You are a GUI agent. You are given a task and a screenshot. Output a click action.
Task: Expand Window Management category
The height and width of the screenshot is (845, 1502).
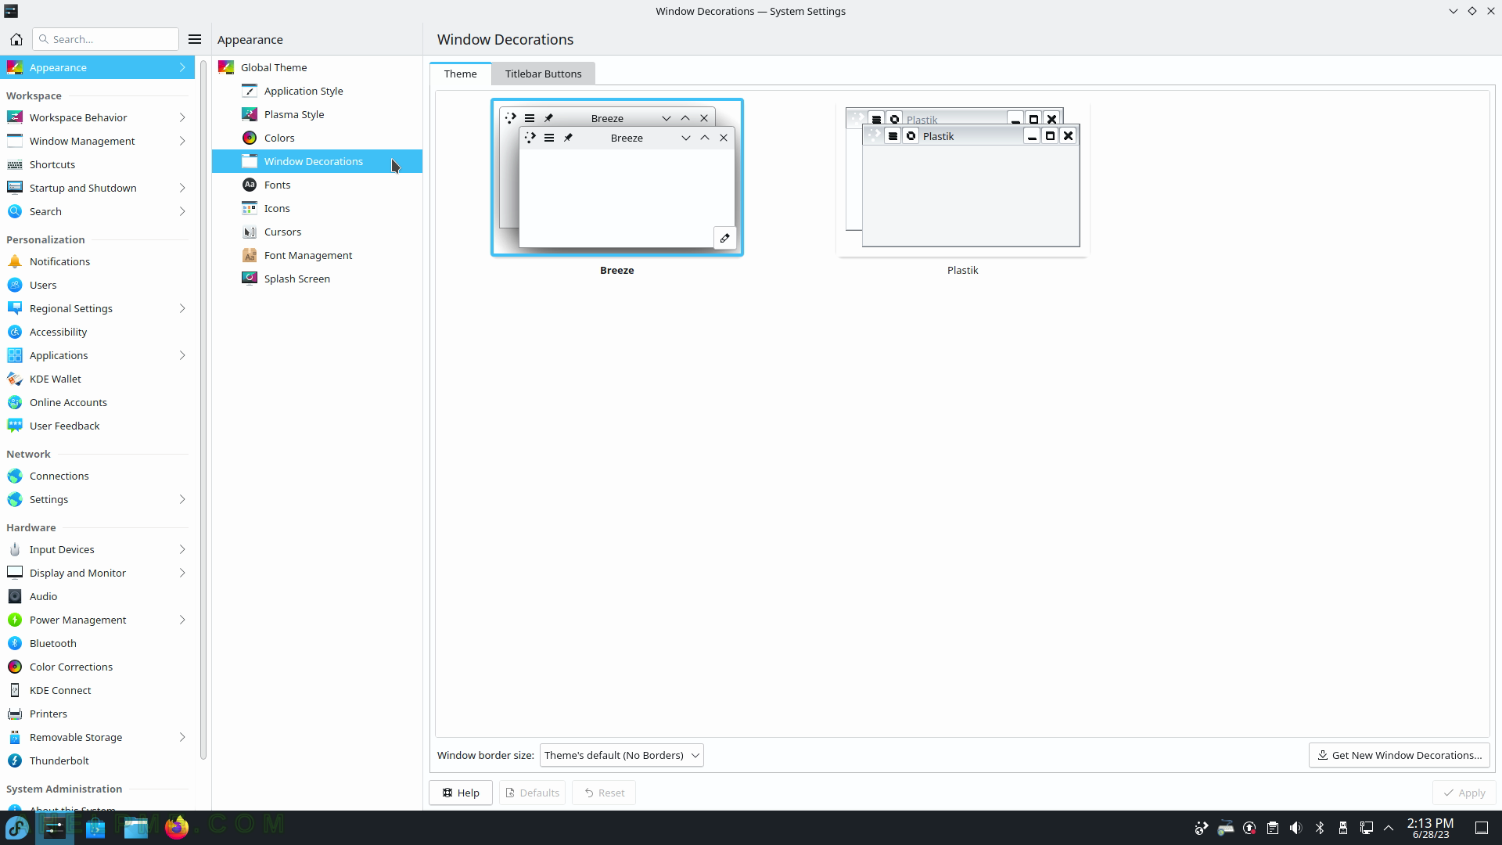click(98, 141)
